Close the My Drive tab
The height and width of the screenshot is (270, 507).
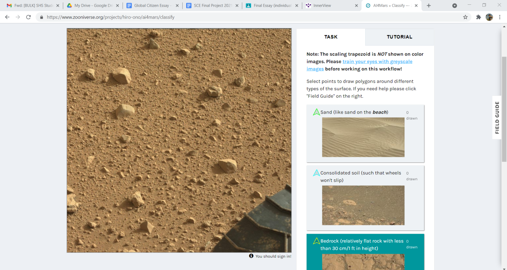click(x=118, y=6)
